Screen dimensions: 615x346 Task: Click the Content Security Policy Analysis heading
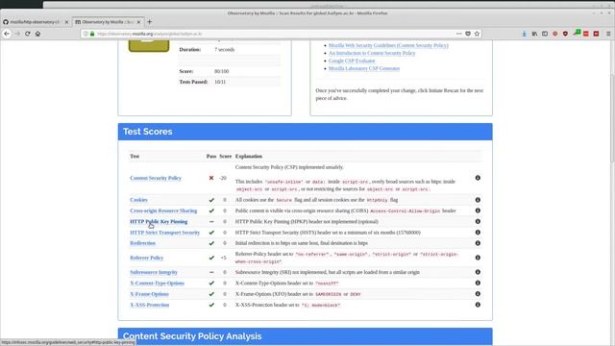pos(192,336)
